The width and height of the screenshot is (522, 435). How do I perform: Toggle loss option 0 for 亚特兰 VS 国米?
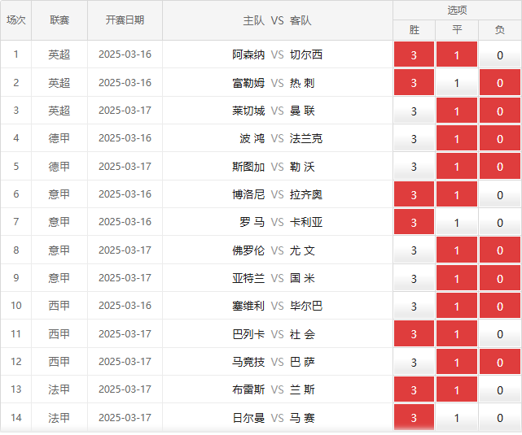(500, 278)
